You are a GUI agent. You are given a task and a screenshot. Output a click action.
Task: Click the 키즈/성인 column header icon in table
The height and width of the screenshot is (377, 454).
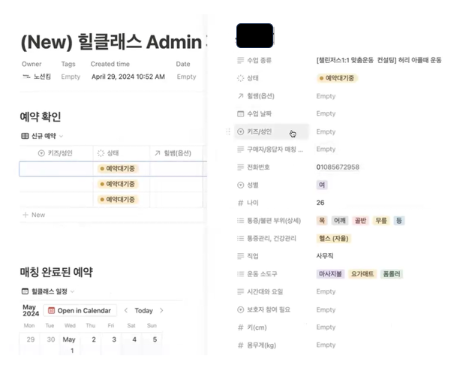pyautogui.click(x=41, y=153)
